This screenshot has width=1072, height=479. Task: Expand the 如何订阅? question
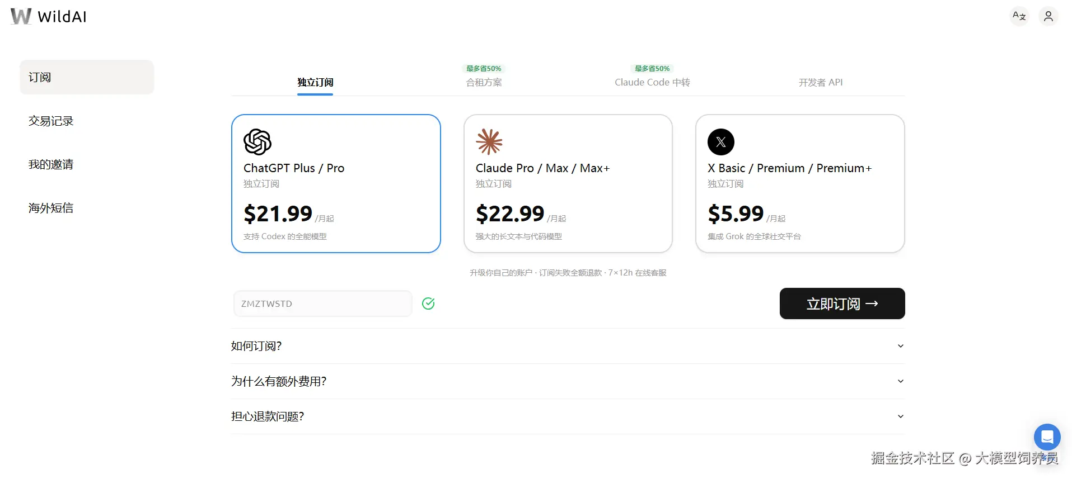(568, 346)
